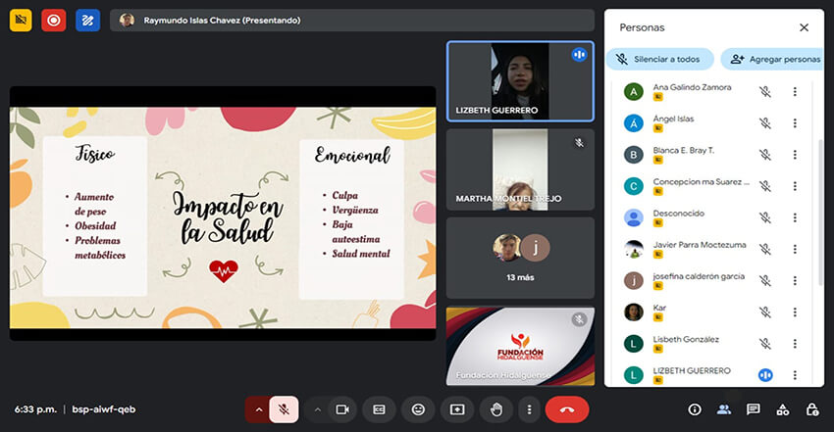Click Agregar personas button
834x432 pixels.
pyautogui.click(x=774, y=59)
